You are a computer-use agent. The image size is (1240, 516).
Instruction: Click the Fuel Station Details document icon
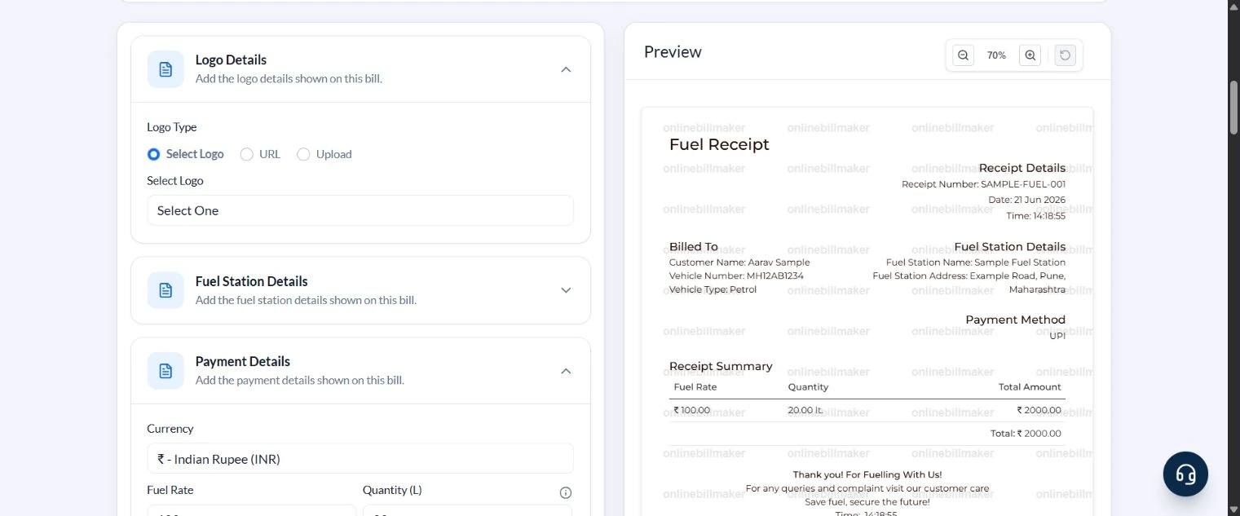pos(165,290)
